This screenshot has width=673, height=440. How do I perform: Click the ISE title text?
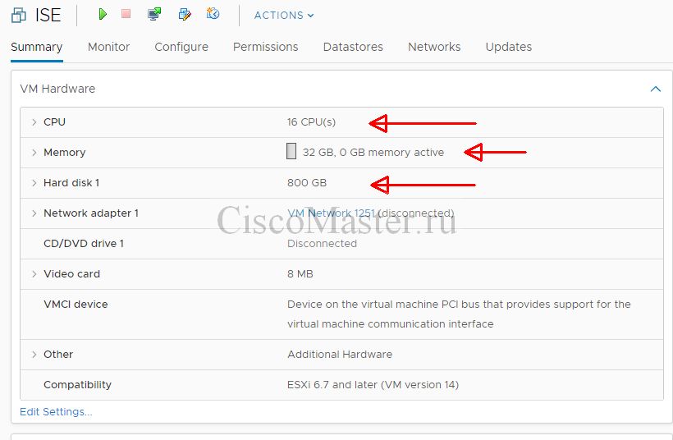(x=48, y=16)
